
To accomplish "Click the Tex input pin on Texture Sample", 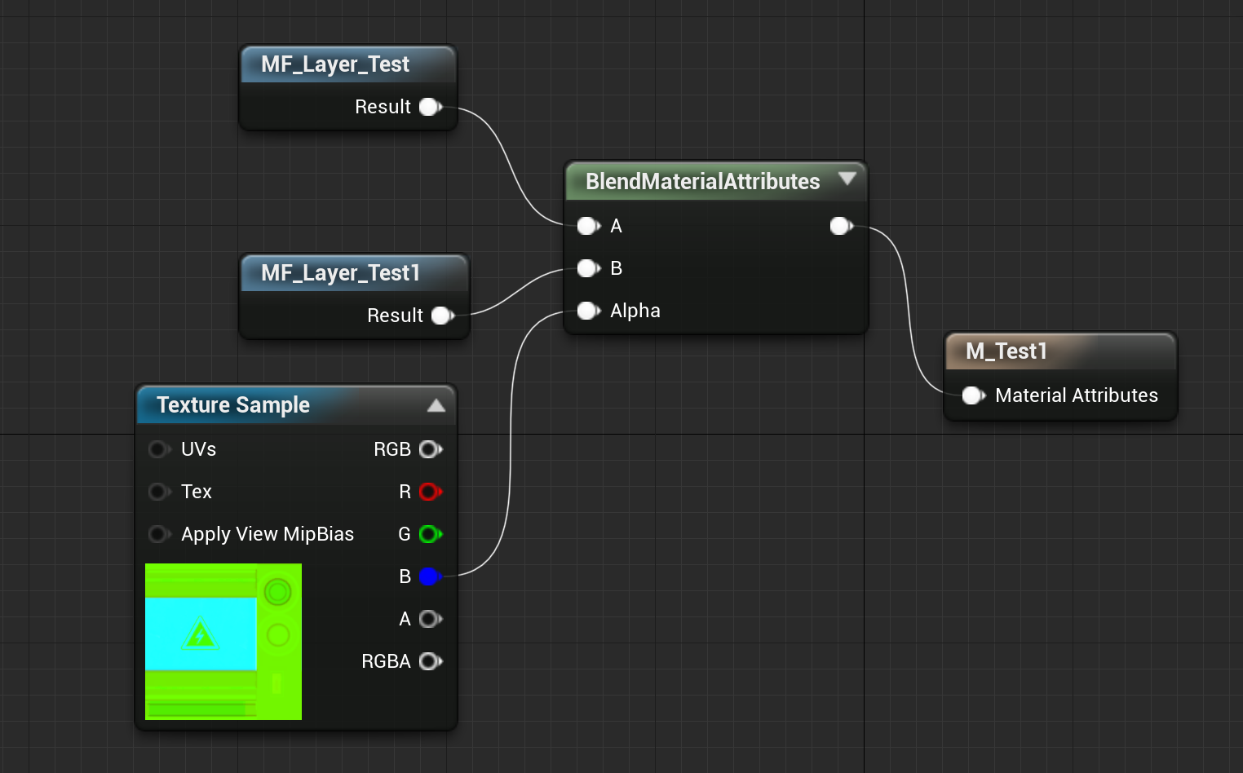I will 160,492.
